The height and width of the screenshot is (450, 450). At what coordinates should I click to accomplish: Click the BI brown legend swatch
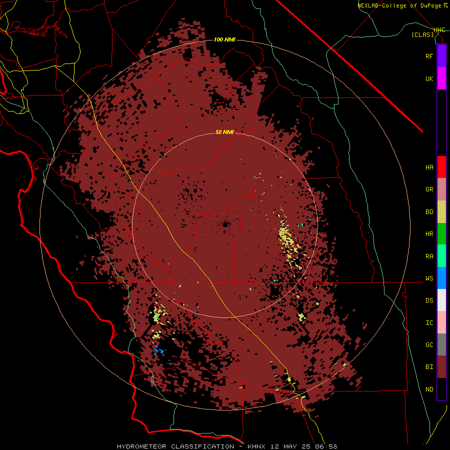441,367
